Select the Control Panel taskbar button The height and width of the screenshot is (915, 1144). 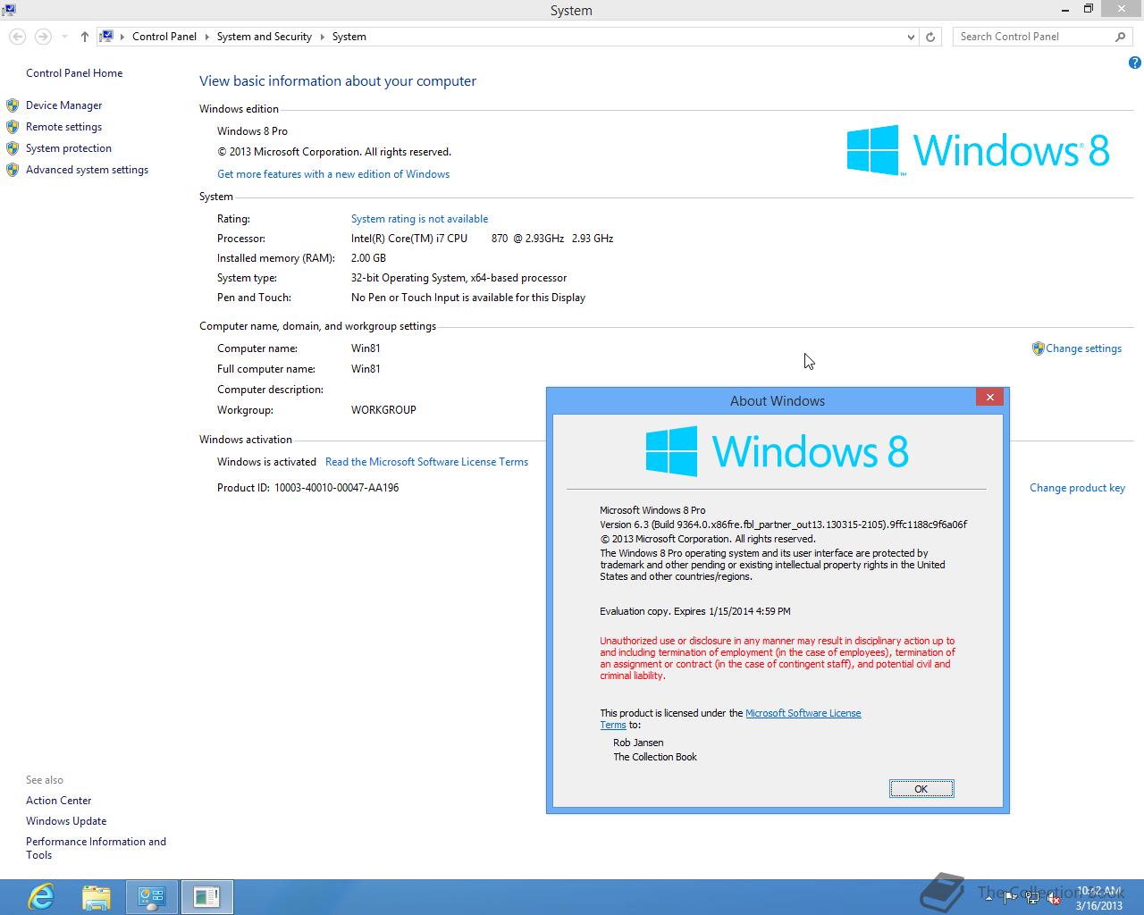click(151, 896)
